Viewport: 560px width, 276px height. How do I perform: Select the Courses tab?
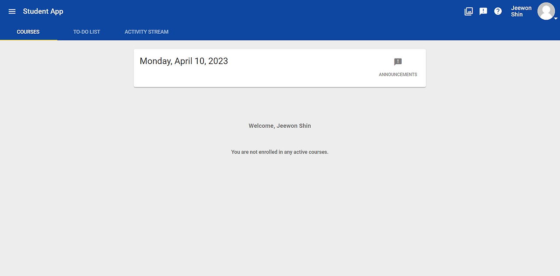28,31
